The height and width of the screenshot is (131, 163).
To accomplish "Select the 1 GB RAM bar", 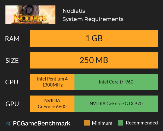I will click(x=94, y=38).
